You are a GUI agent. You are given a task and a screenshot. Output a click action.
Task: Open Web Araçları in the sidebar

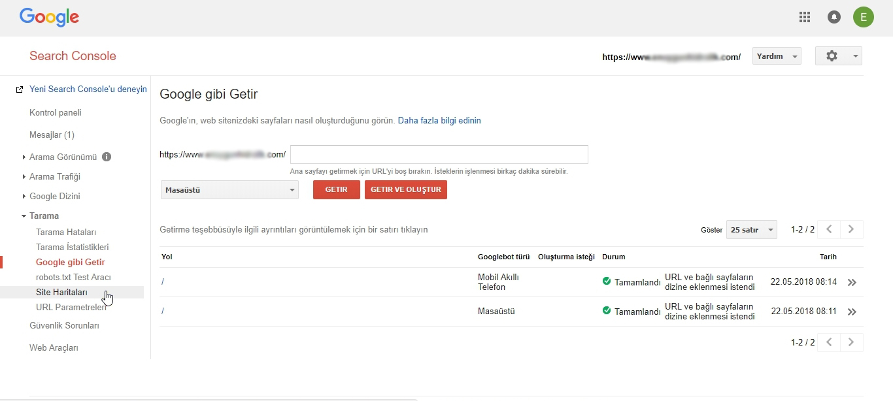(x=54, y=347)
